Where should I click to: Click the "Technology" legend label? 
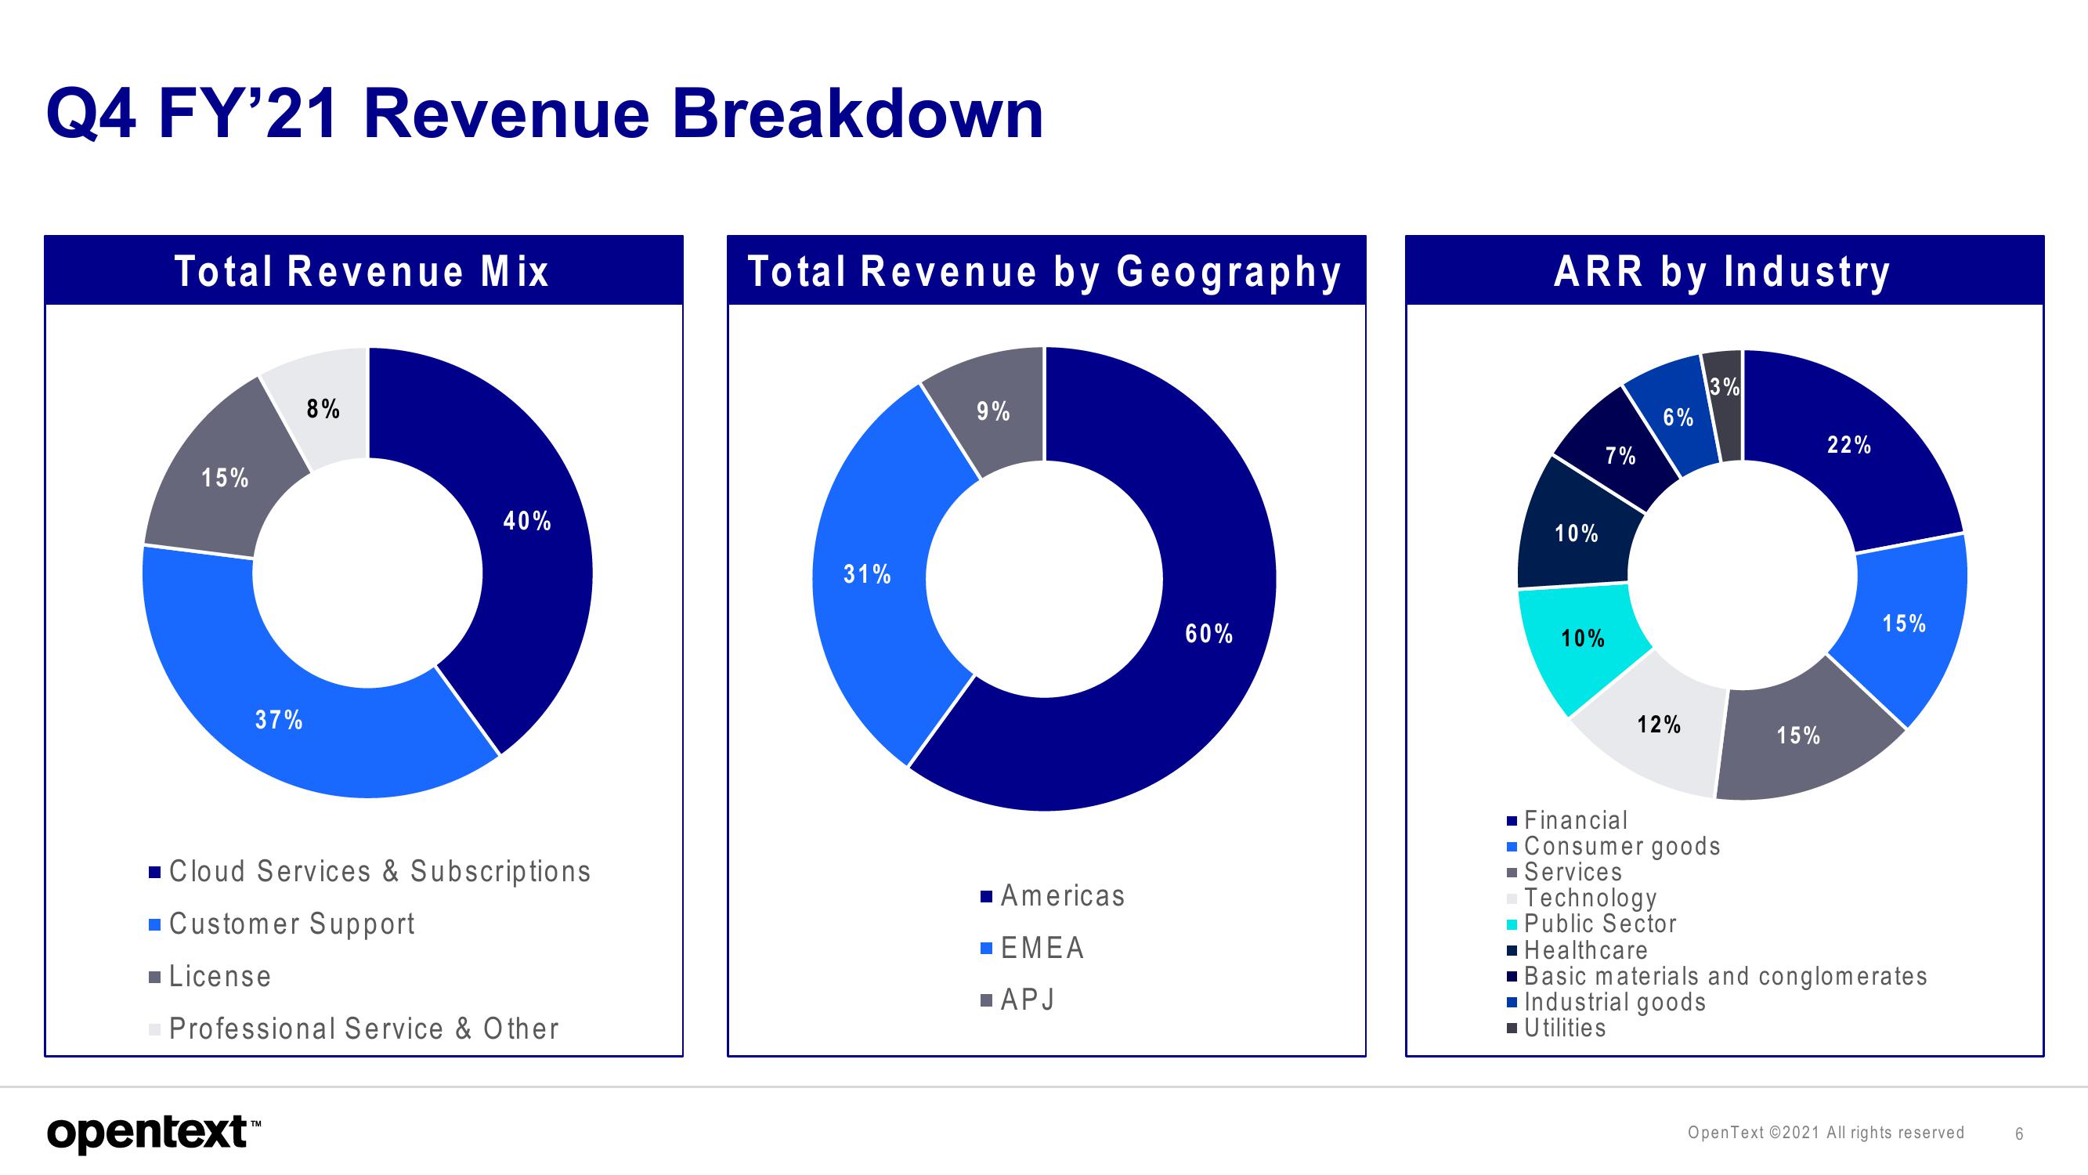pyautogui.click(x=1591, y=898)
